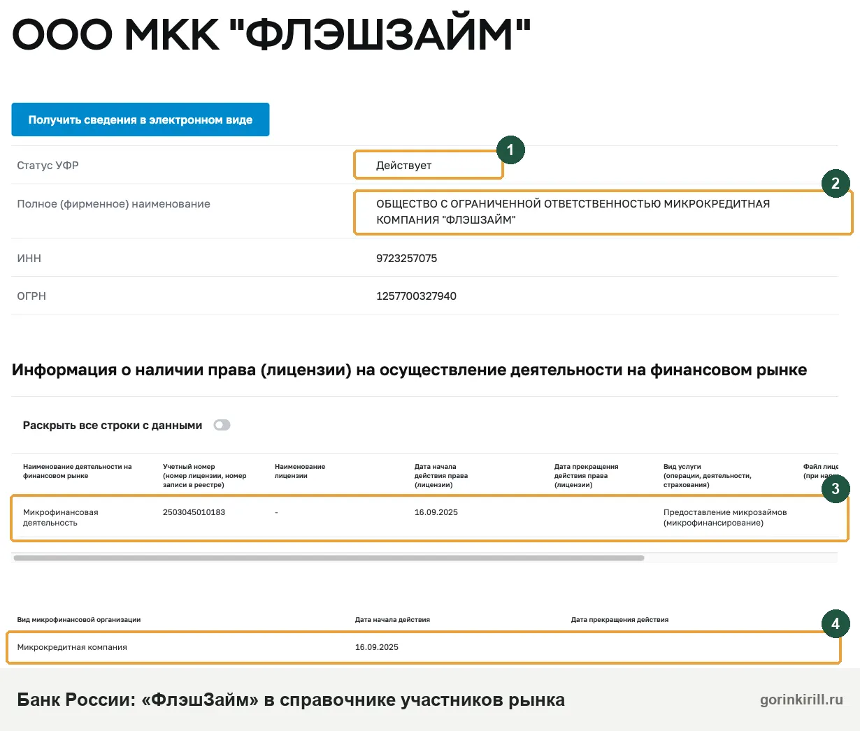Image resolution: width=860 pixels, height=731 pixels.
Task: Click 'Дата прекращения действия права' column header
Action: click(x=586, y=475)
